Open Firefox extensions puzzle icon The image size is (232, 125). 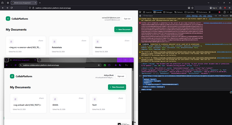pyautogui.click(x=220, y=8)
